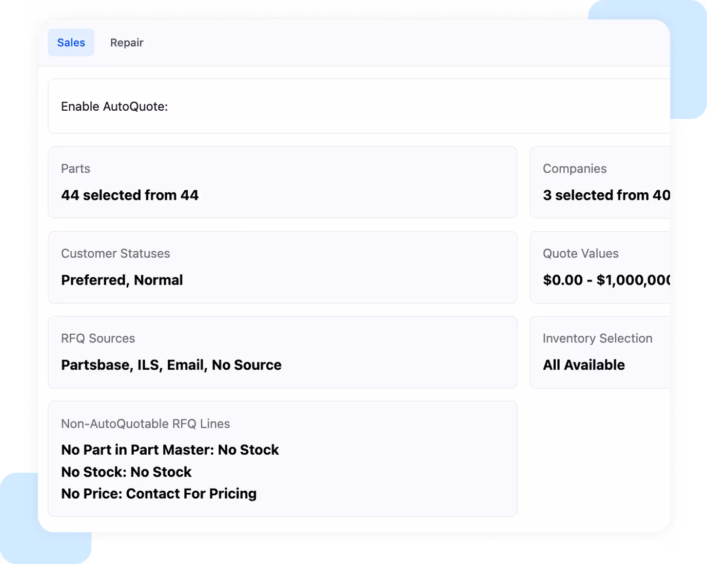Open the Non-AutoQuotable RFQ Lines heading
This screenshot has width=707, height=564.
pos(146,424)
